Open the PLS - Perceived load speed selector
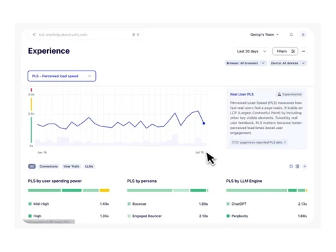Image resolution: width=336 pixels, height=252 pixels. pyautogui.click(x=62, y=76)
